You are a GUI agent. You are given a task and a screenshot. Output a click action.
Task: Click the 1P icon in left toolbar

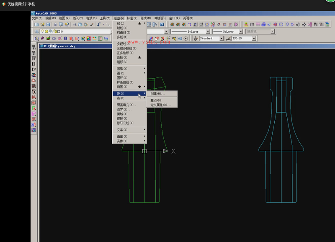(x=33, y=70)
